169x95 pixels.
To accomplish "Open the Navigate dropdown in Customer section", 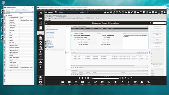I will (x=93, y=28).
